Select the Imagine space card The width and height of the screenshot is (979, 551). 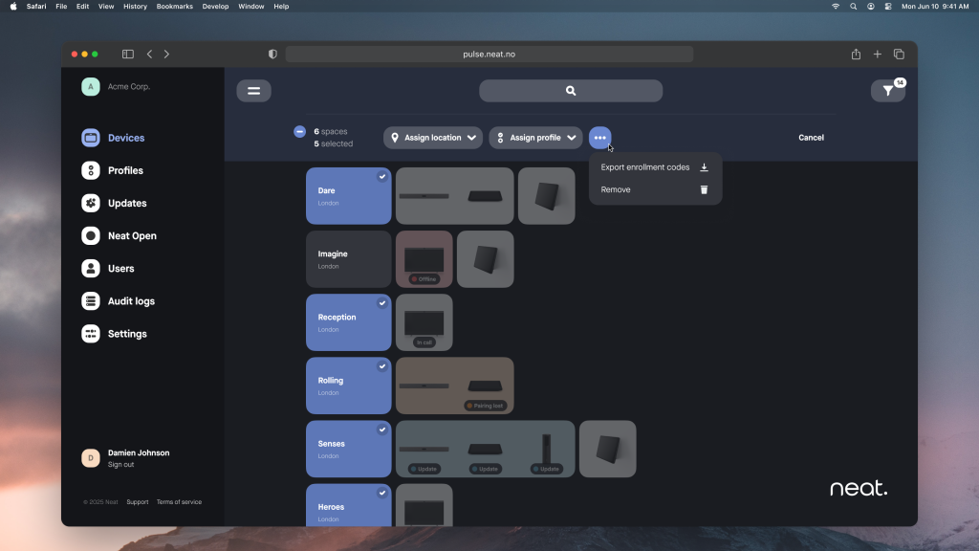point(348,259)
